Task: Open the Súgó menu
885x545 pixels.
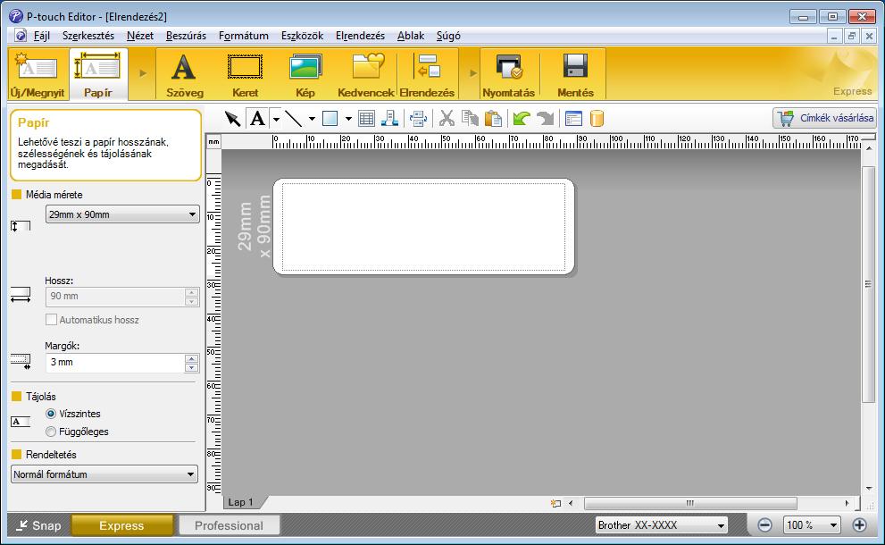Action: pos(448,36)
